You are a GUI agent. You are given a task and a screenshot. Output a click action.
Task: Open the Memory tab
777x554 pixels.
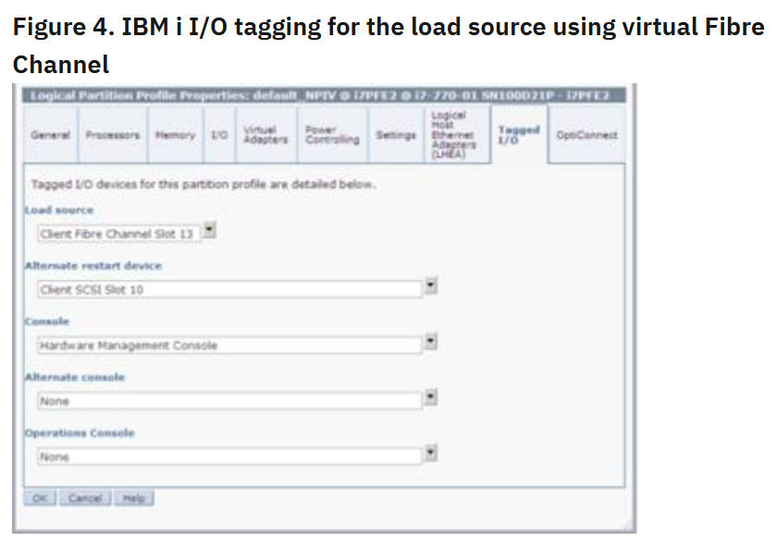pos(176,135)
